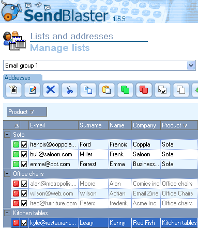Sort by Name column header
The image size is (198, 228).
point(120,125)
